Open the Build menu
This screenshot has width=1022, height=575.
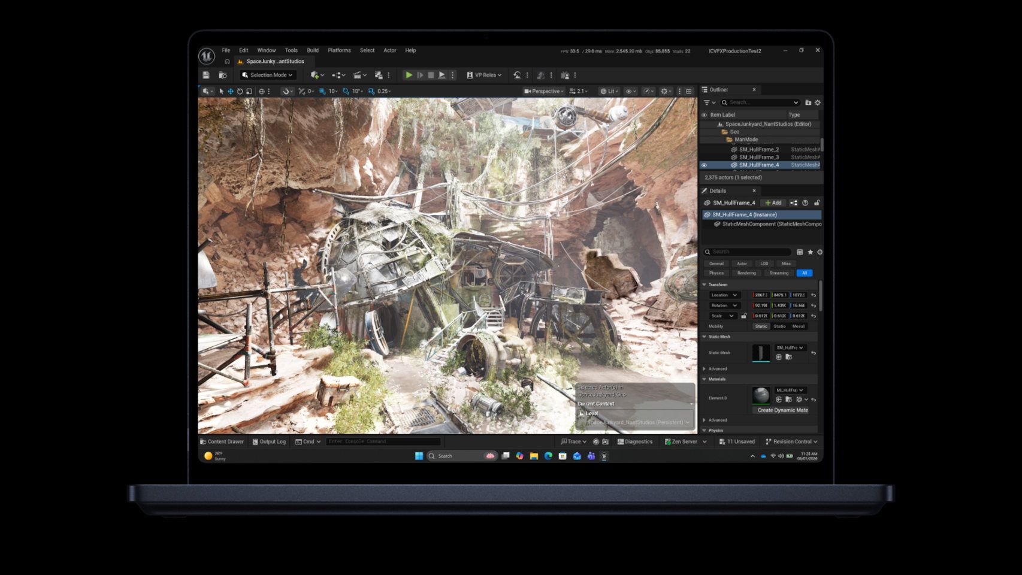pyautogui.click(x=313, y=50)
